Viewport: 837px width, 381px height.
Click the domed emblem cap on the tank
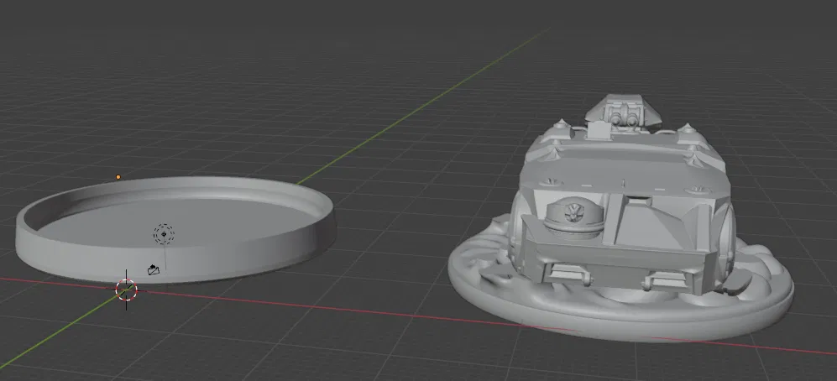point(574,217)
